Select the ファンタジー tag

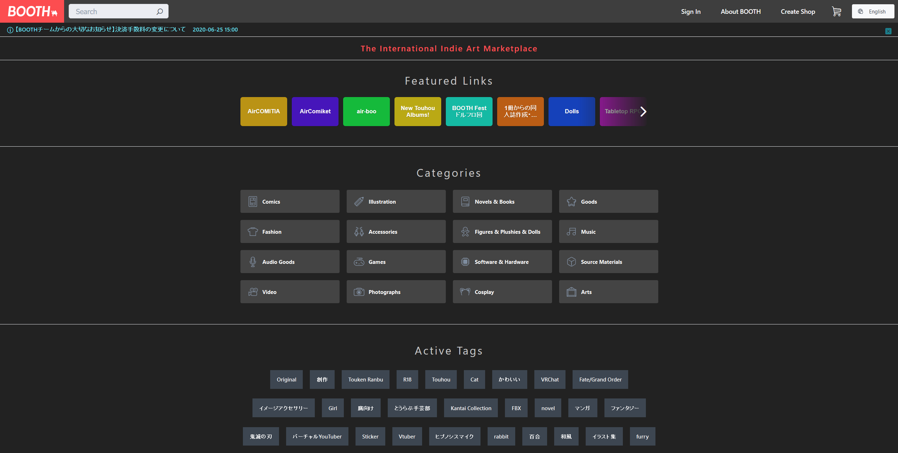pos(625,408)
